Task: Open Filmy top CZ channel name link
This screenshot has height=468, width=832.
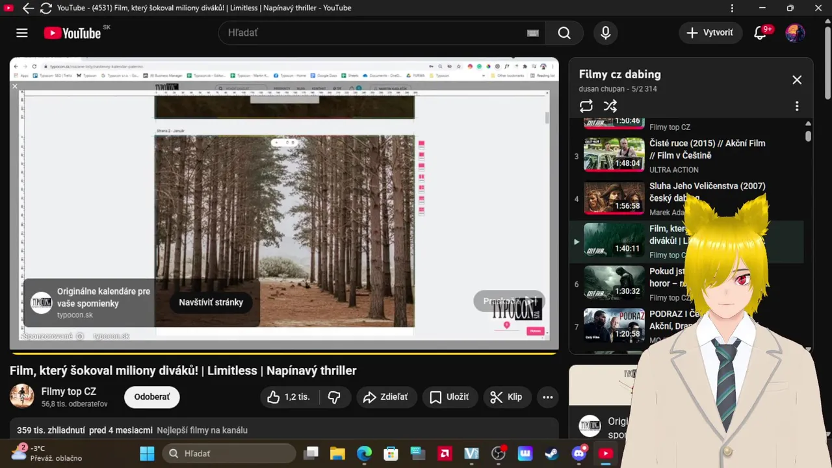Action: (x=69, y=391)
